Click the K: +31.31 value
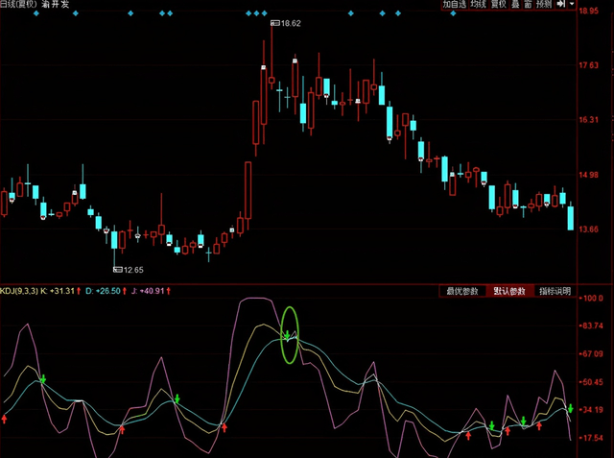This screenshot has height=458, width=614. tap(58, 291)
